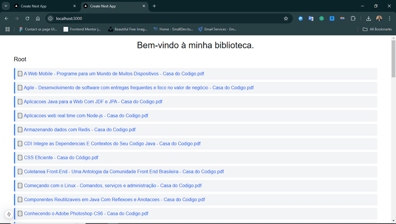Go back to previous page
396x224 pixels.
[7, 19]
